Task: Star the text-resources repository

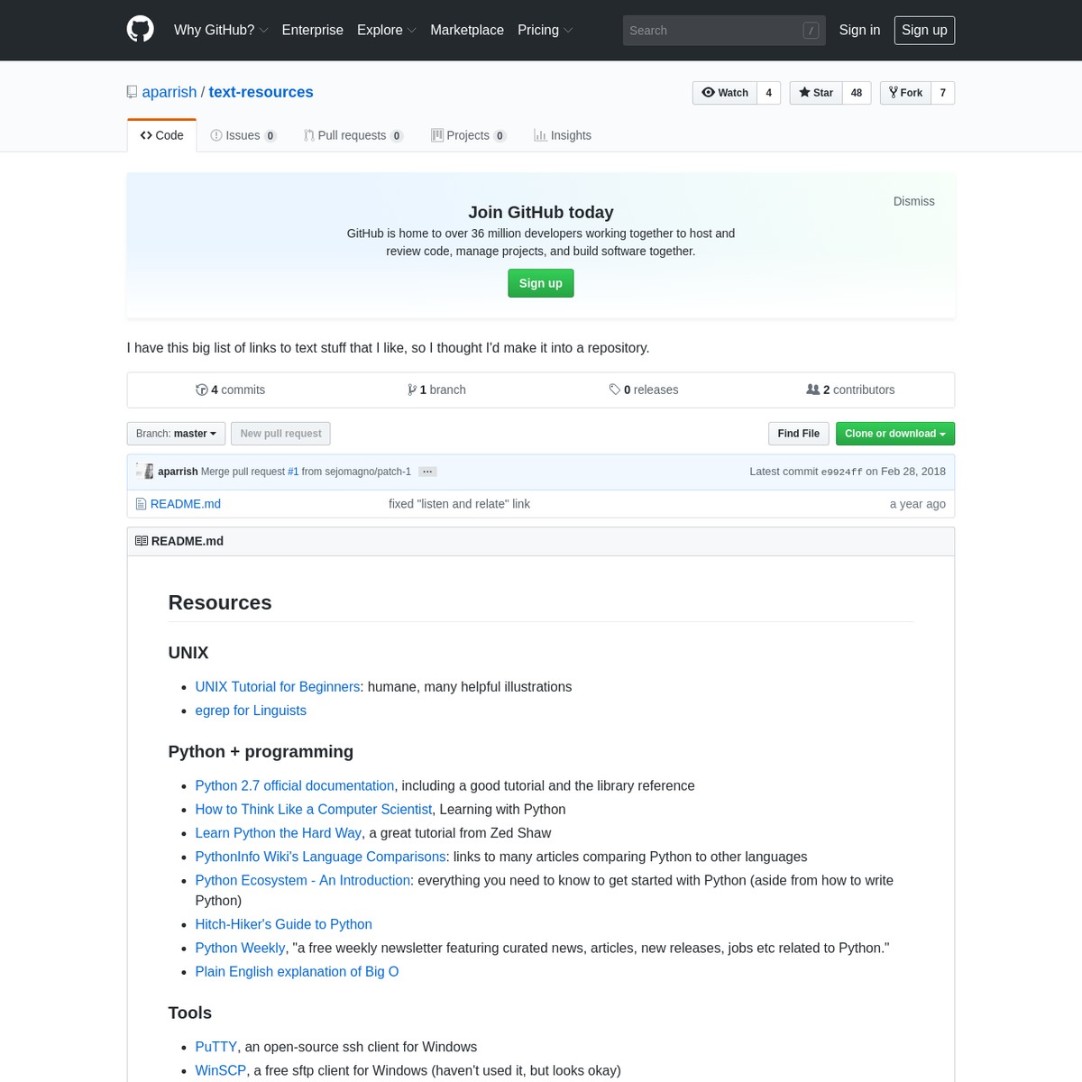Action: click(816, 93)
